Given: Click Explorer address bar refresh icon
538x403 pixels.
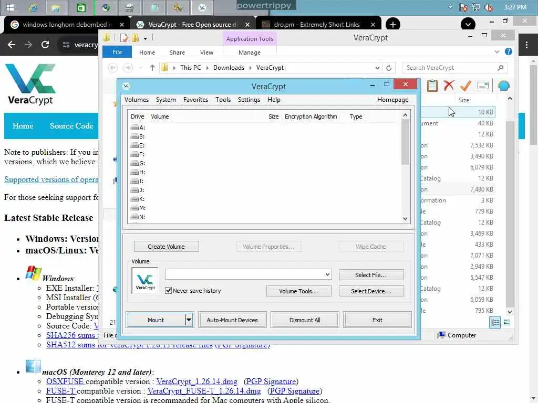Looking at the screenshot, I should pyautogui.click(x=389, y=68).
